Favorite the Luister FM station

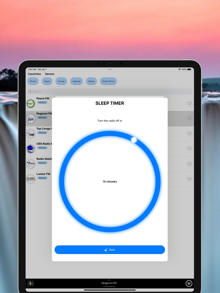click(x=189, y=179)
